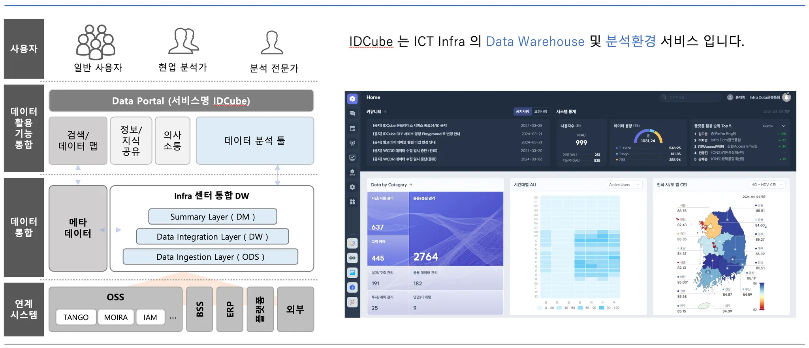
Task: Select the 공용 데이터 관리 182 category tile
Action: click(456, 278)
